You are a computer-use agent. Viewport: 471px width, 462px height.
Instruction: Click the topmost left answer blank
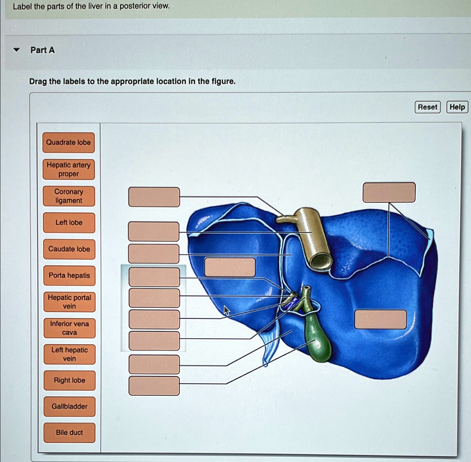pos(154,196)
